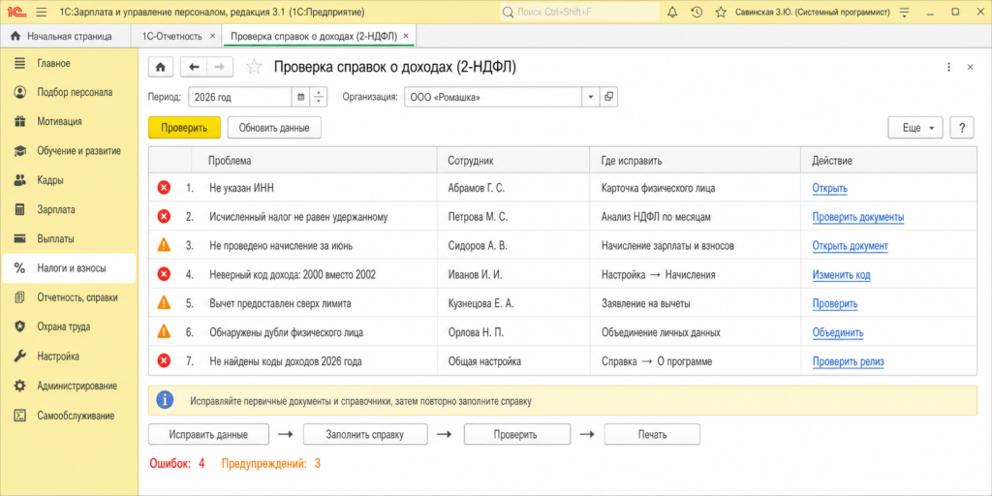Click Открыть документ link
992x496 pixels.
click(x=850, y=245)
